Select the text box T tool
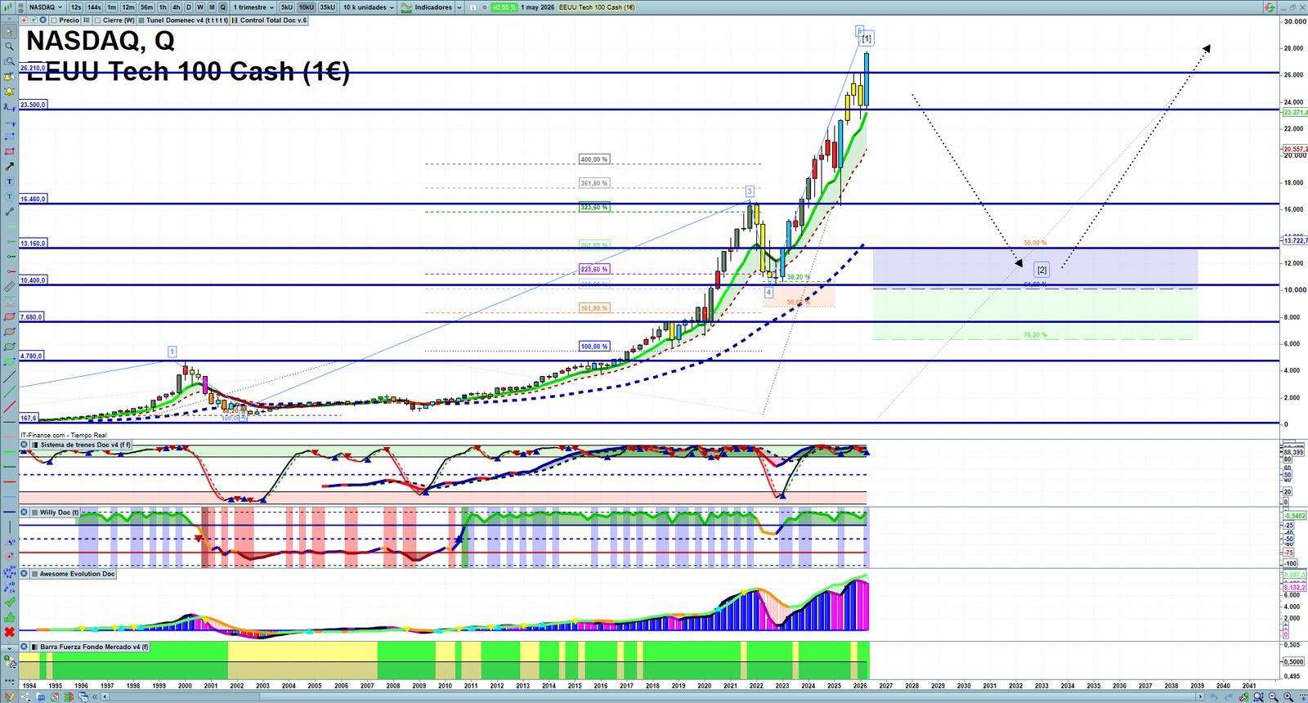Screen dimensions: 1308x703 pos(10,181)
